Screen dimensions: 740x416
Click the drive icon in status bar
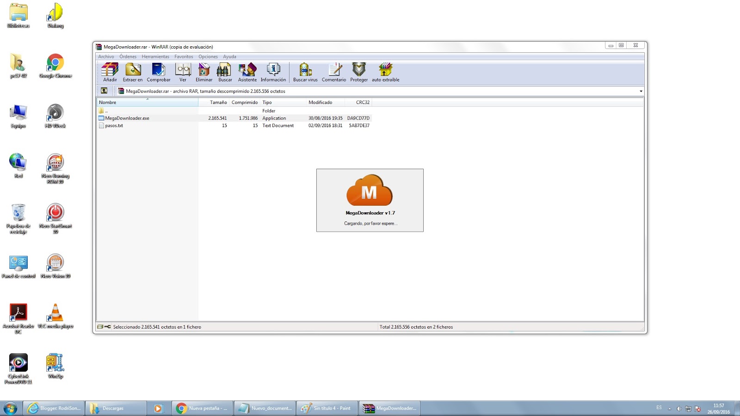(100, 327)
